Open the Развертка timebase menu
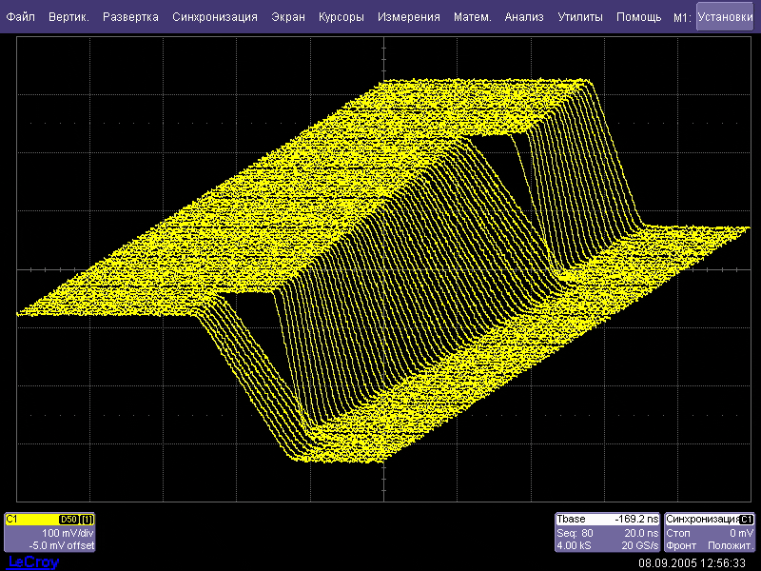Screen dimensions: 761x571 131,17
